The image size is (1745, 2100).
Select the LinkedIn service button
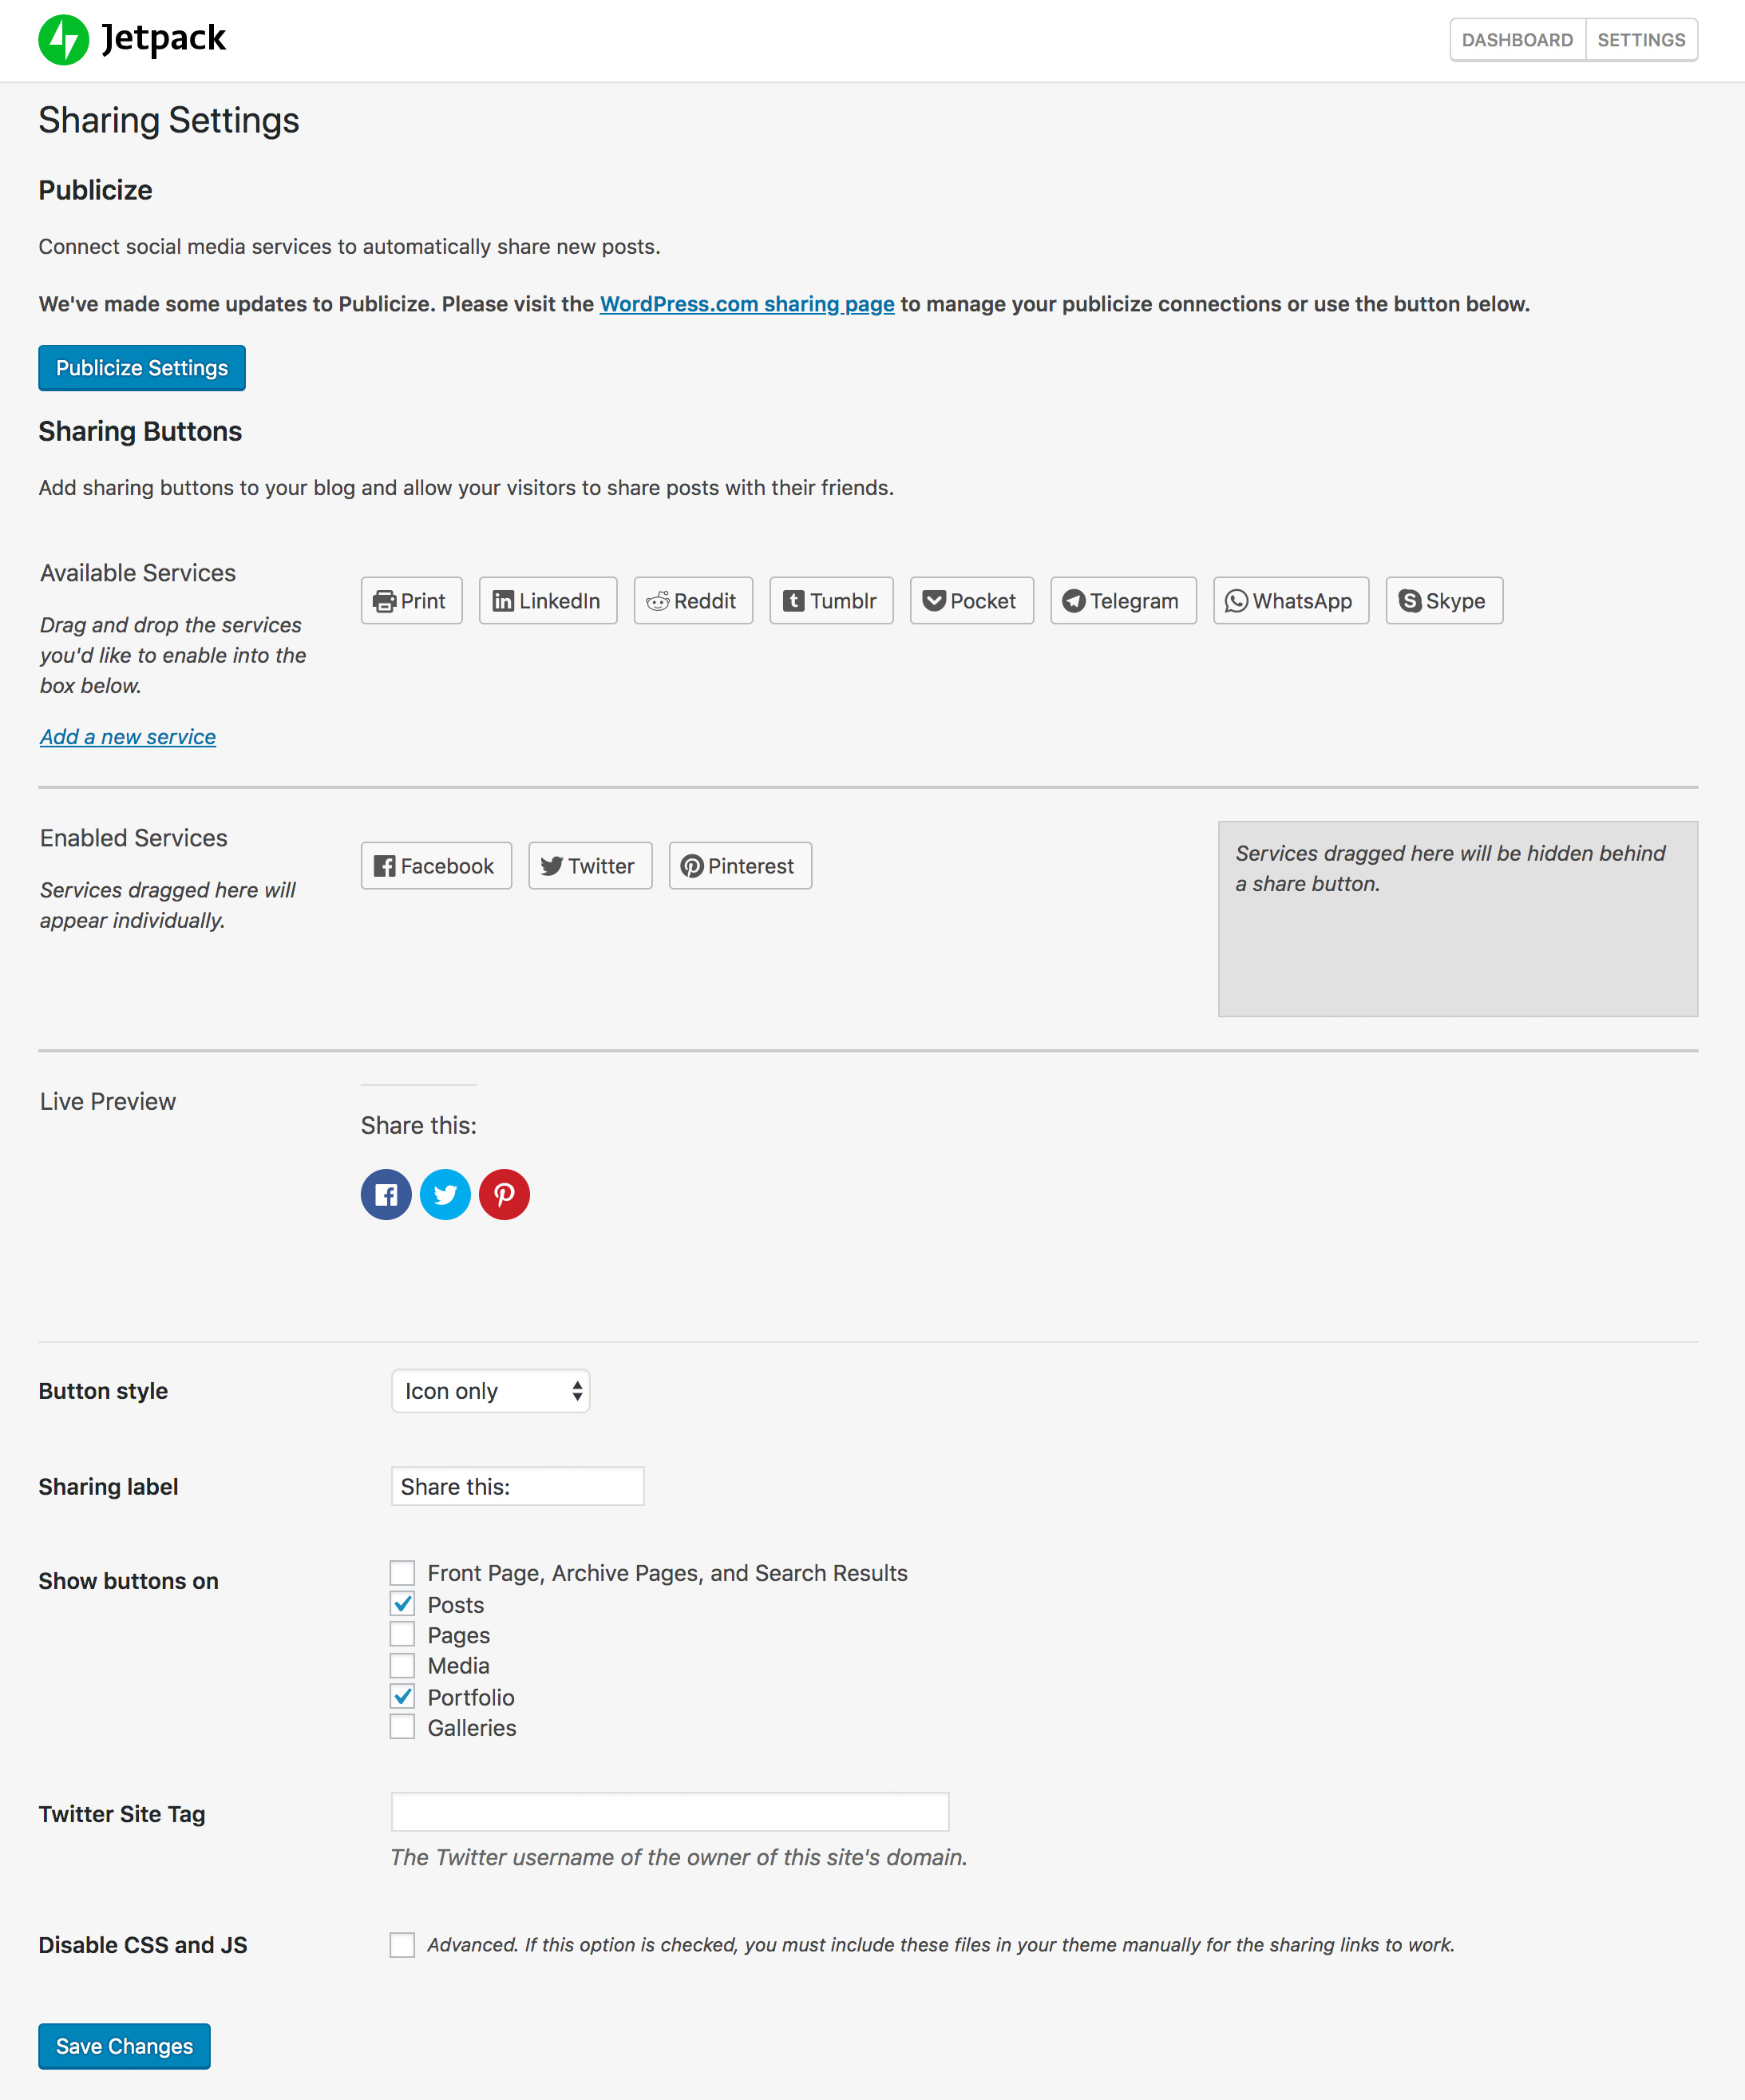[548, 601]
